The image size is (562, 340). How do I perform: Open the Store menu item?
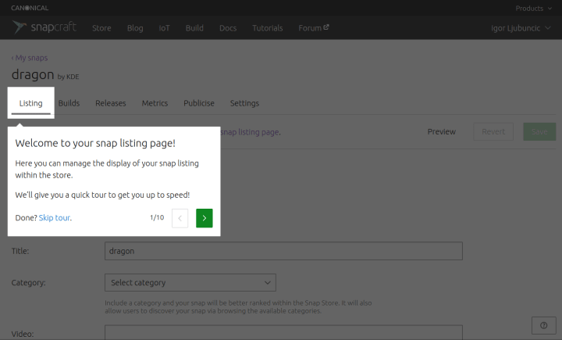tap(101, 28)
